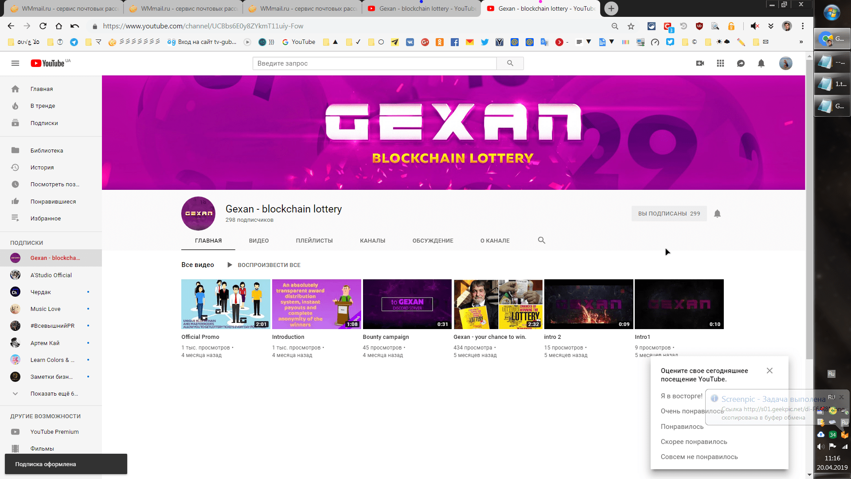Click the create video camera icon
This screenshot has height=479, width=851.
pyautogui.click(x=700, y=63)
